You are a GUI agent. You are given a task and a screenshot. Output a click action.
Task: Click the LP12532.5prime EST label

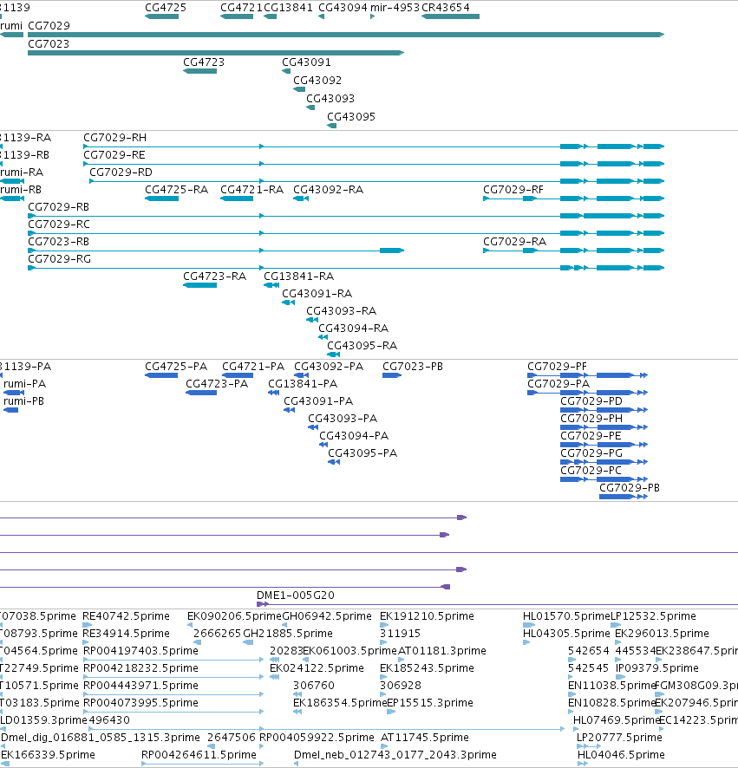tap(653, 616)
